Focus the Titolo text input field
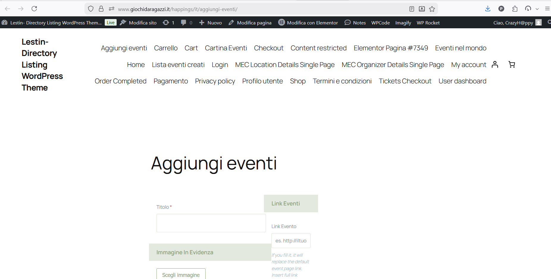551x279 pixels. point(211,223)
